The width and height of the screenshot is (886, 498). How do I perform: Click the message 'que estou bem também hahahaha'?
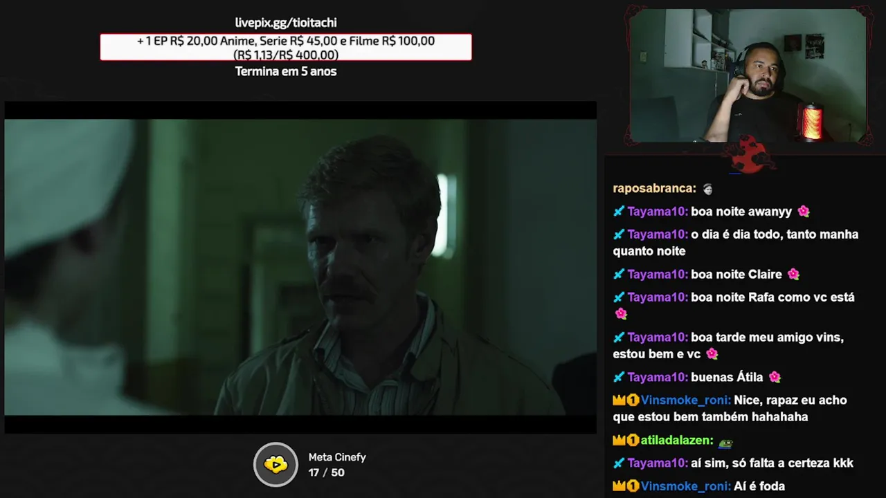pos(710,417)
